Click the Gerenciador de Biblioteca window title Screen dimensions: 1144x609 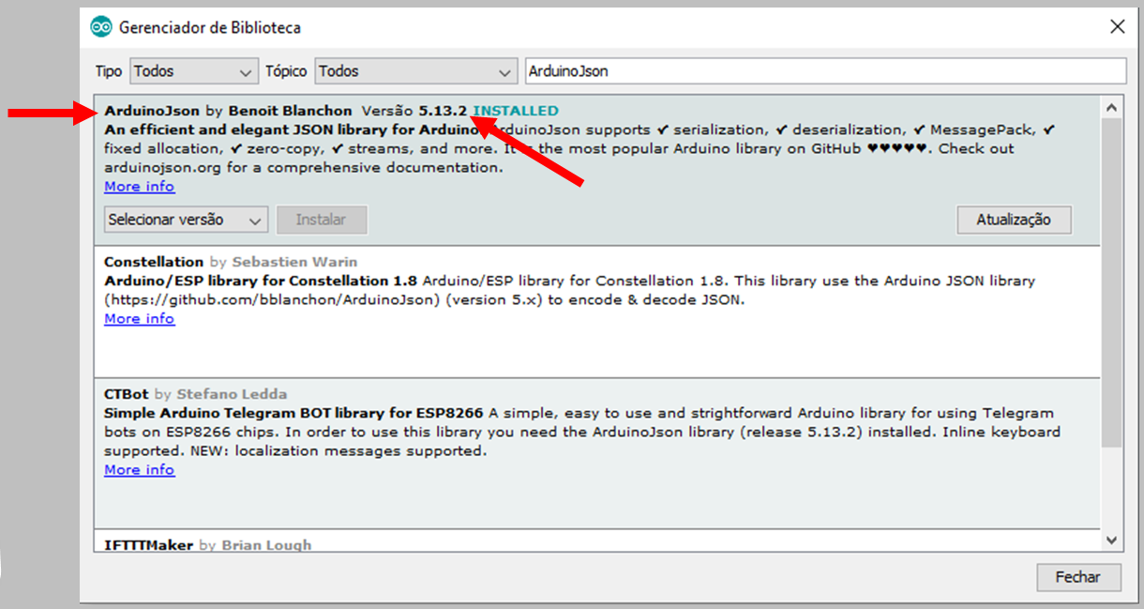[x=210, y=28]
